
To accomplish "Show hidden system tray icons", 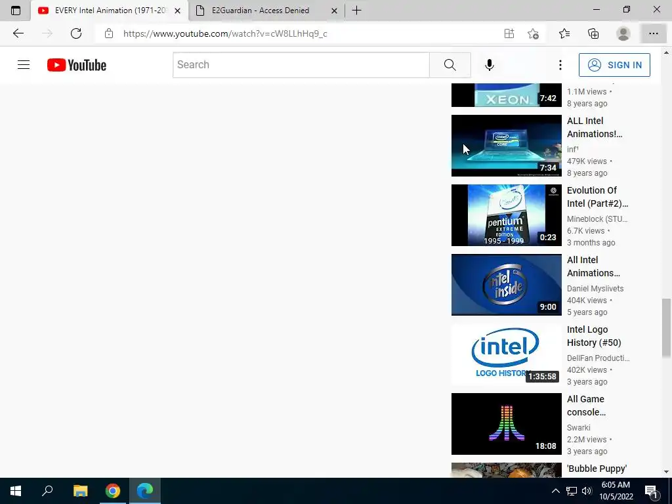I will pos(555,491).
